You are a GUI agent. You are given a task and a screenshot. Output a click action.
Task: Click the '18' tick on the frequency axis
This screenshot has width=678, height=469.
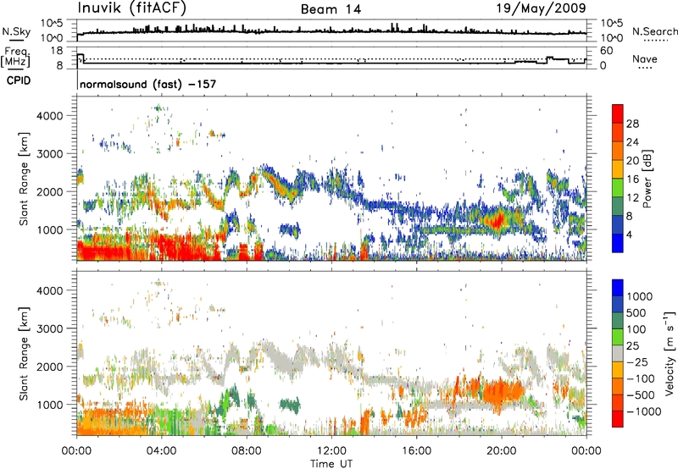click(x=57, y=51)
